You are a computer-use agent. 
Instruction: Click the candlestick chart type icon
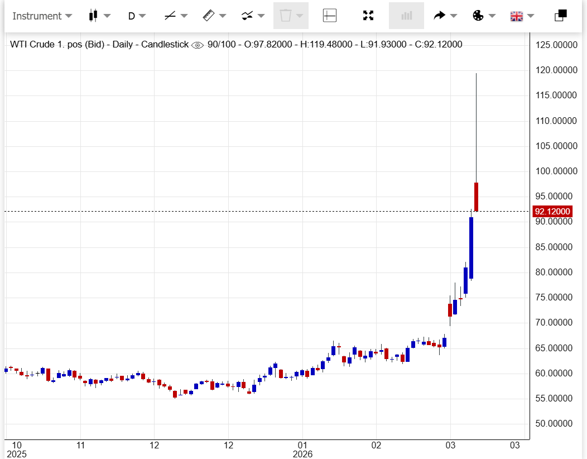(x=93, y=16)
